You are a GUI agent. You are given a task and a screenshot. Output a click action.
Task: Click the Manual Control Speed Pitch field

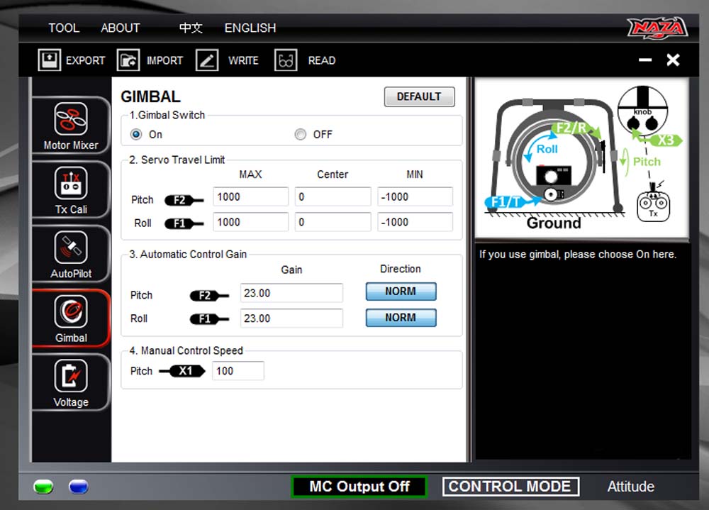238,371
